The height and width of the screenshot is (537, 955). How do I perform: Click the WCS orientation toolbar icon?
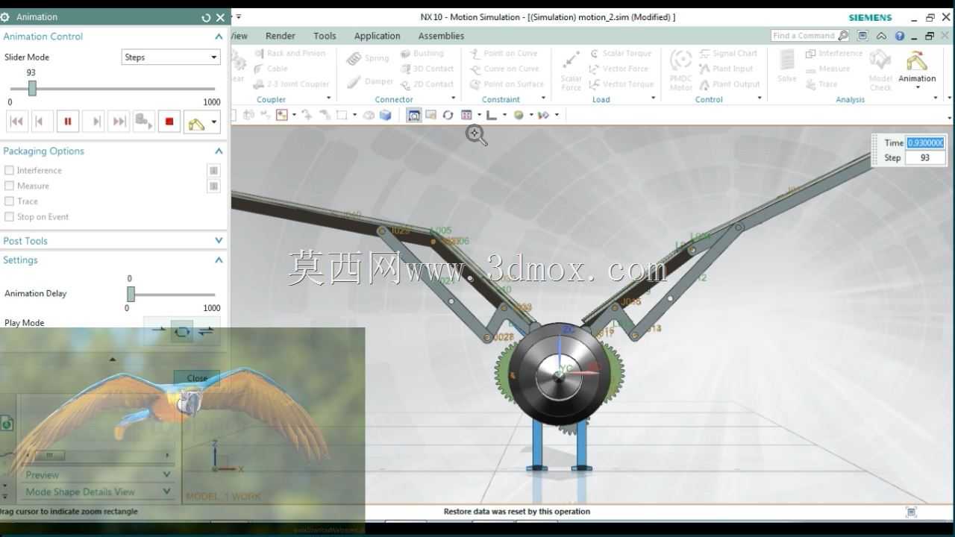tap(492, 115)
